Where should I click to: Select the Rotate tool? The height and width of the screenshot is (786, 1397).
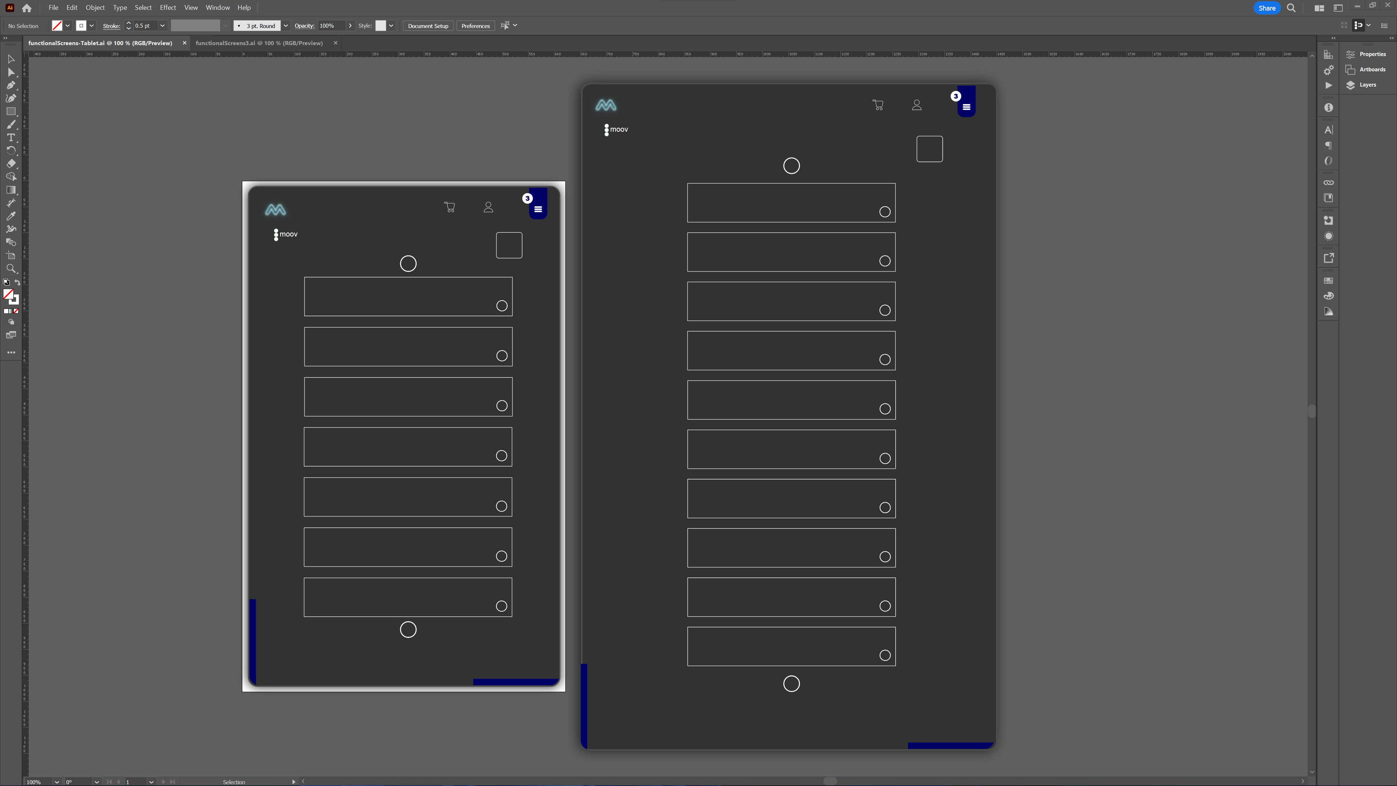(11, 150)
